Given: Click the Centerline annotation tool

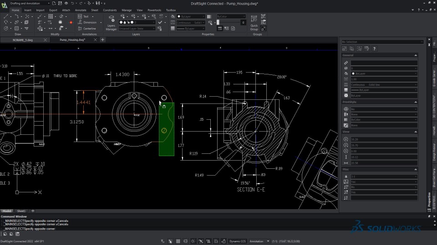Looking at the screenshot, I should coord(87,28).
